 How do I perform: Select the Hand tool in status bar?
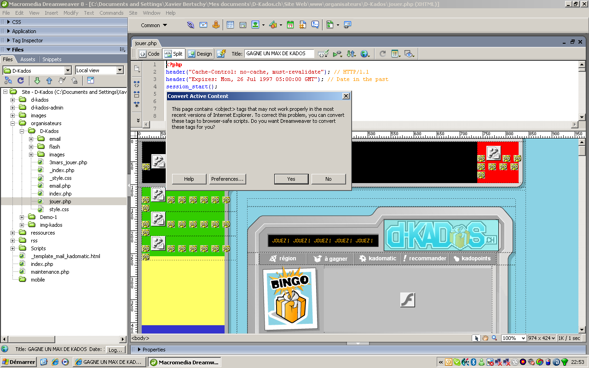point(485,338)
